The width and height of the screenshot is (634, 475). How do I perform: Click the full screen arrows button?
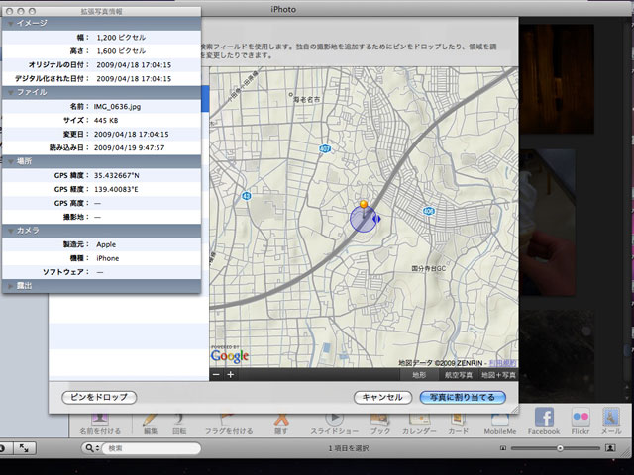(x=24, y=448)
